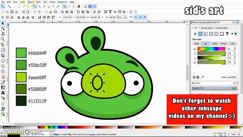Toggle snap to guides button
243x137 pixels.
95,6
